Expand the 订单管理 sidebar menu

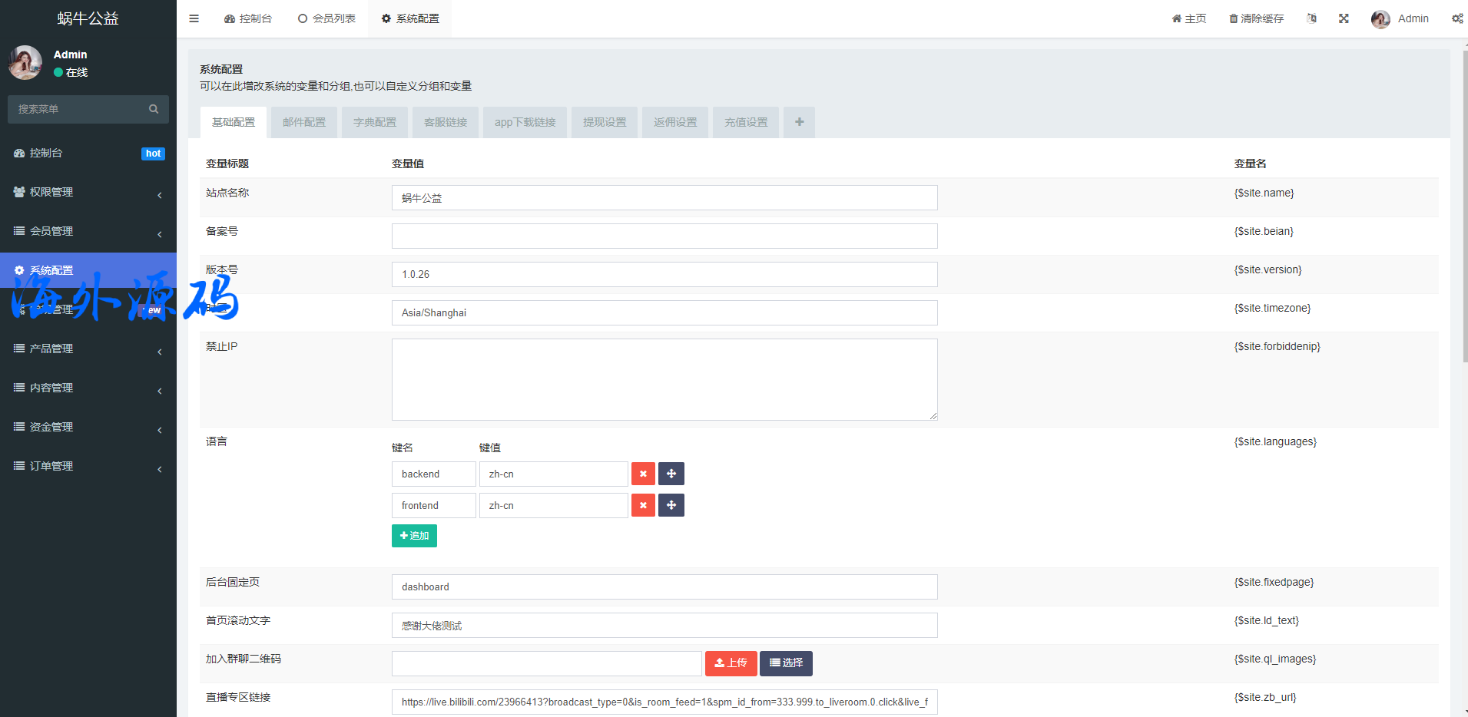pos(88,466)
